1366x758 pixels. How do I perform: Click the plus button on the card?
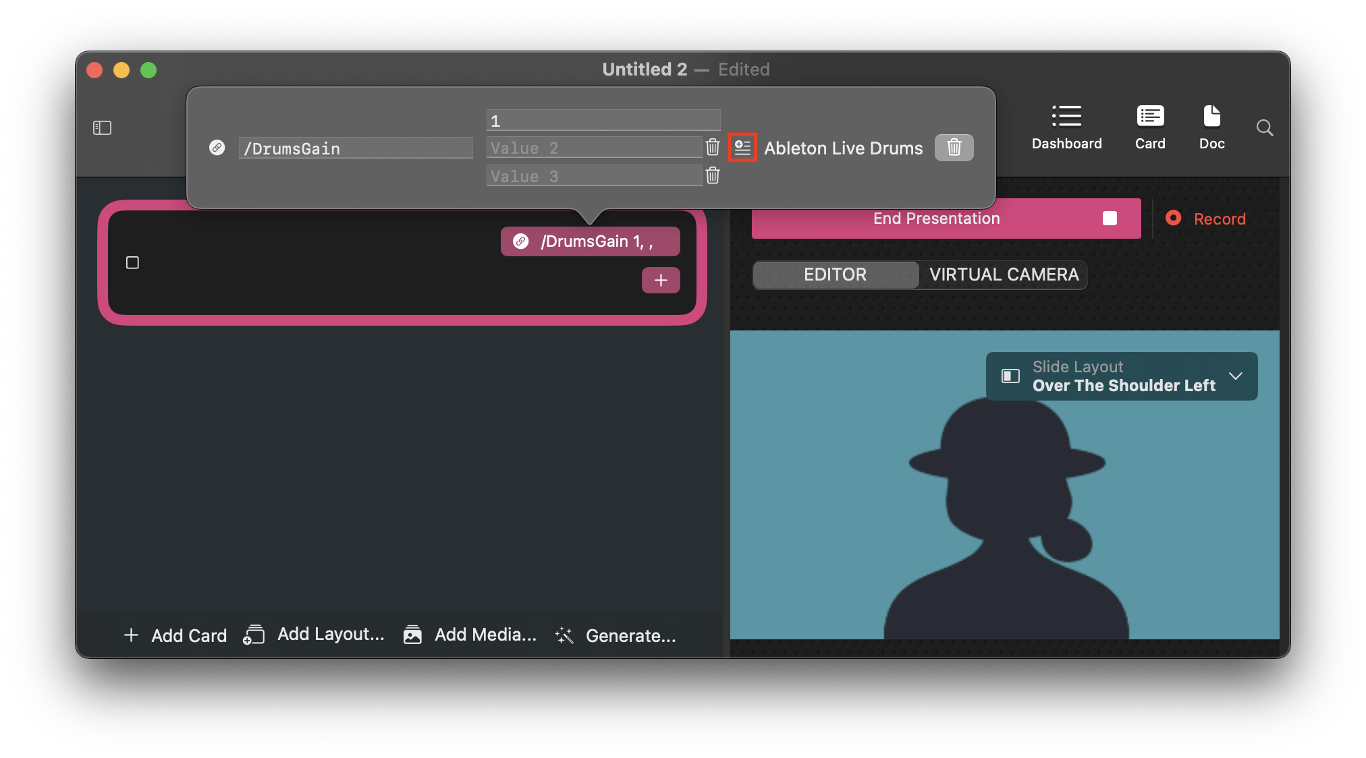point(660,280)
